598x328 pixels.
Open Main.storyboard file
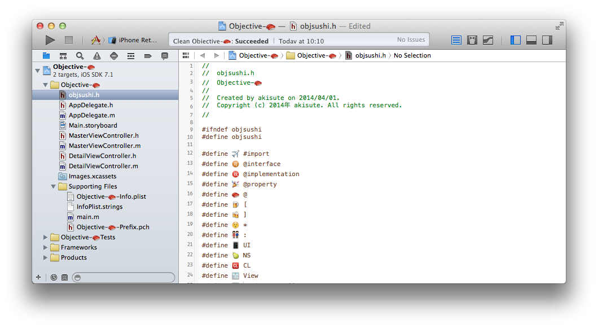tap(93, 125)
